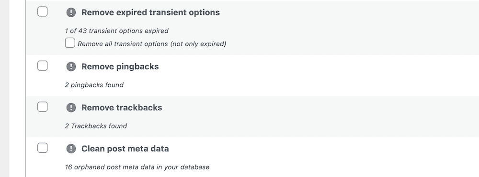The image size is (479, 177).
Task: Click the Remove pingbacks heading text
Action: coord(120,67)
